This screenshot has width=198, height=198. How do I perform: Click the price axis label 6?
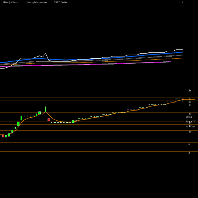coord(189,144)
